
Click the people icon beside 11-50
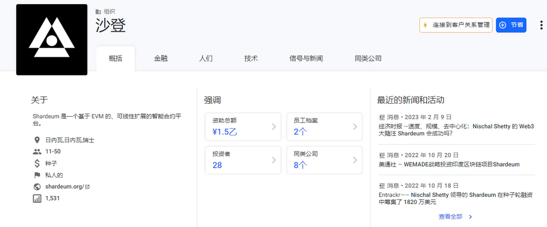[37, 152]
